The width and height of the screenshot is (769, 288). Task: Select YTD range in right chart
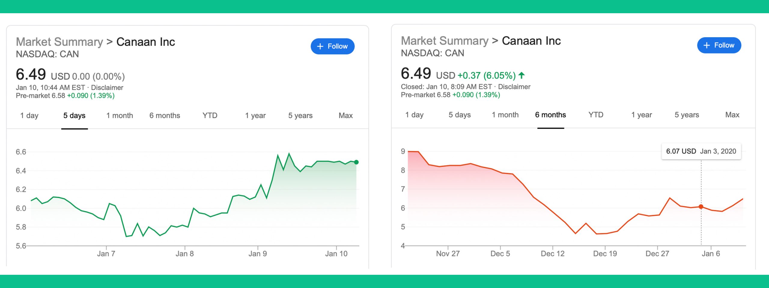pos(596,115)
